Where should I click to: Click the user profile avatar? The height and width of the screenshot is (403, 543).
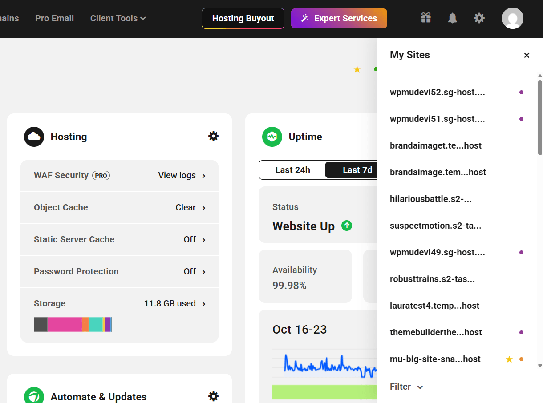click(512, 18)
